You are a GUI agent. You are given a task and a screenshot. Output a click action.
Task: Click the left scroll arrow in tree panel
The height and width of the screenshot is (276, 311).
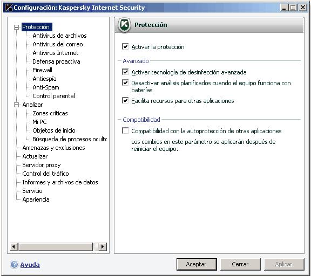(x=13, y=247)
